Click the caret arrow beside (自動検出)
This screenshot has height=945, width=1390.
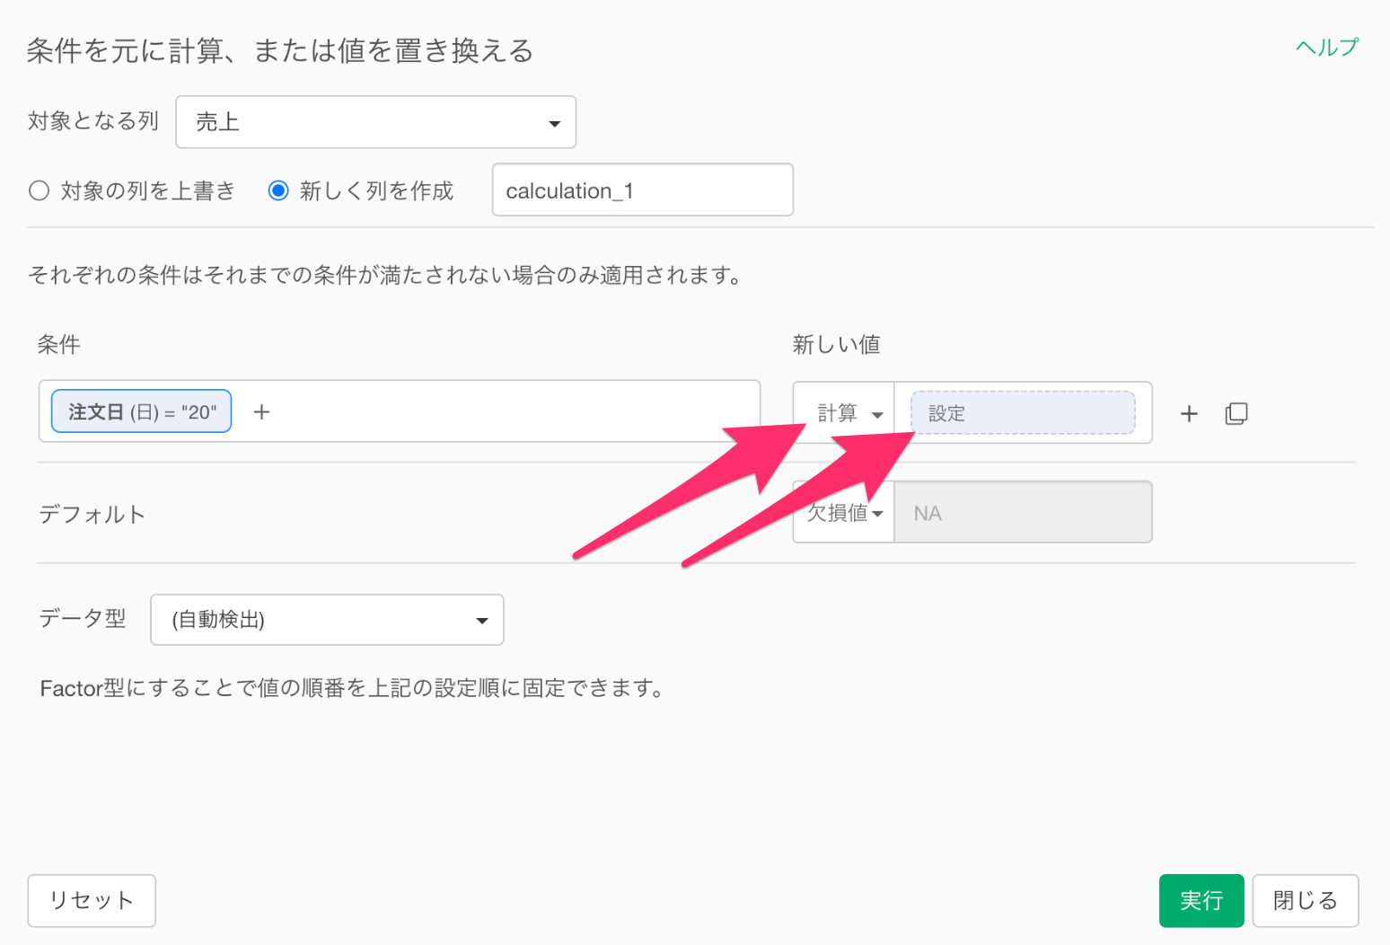click(x=482, y=621)
